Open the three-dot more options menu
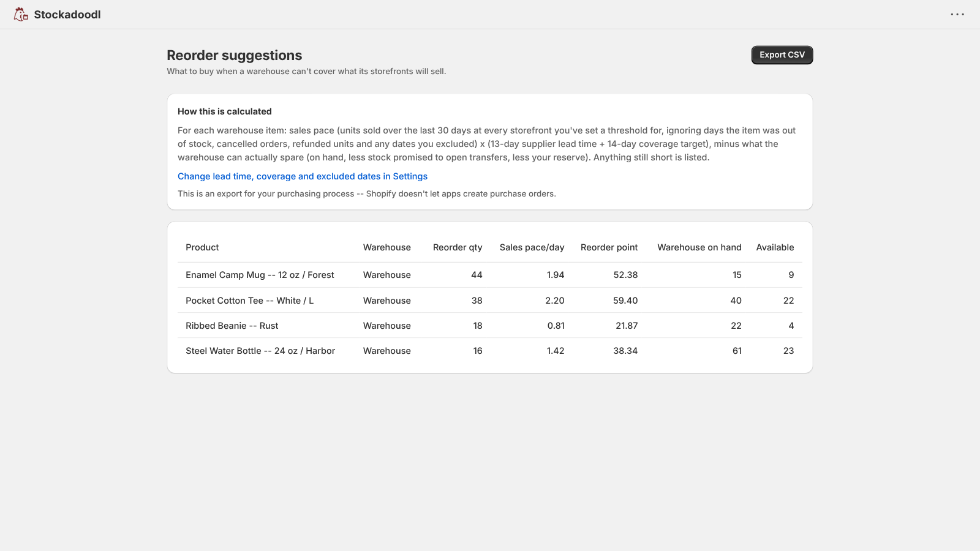 point(957,15)
